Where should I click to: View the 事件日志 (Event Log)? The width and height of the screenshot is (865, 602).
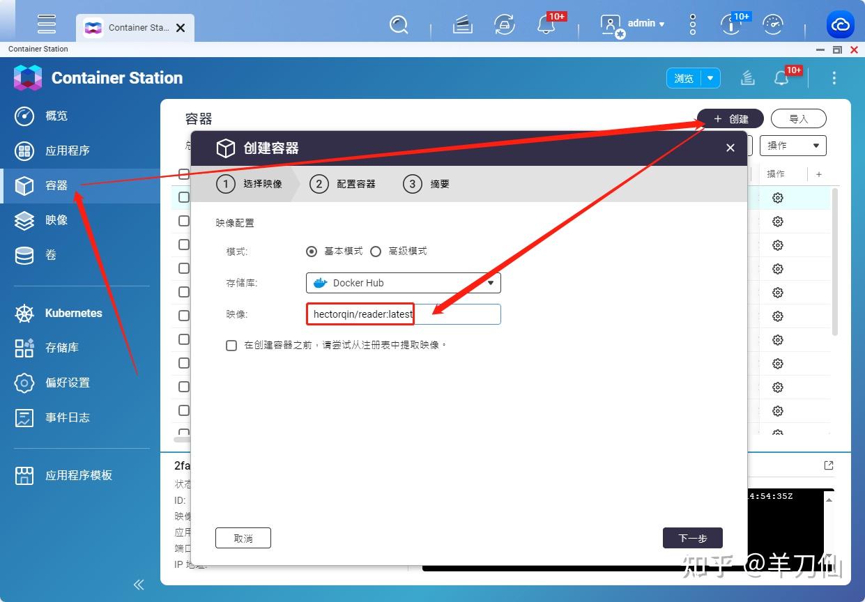tap(66, 417)
